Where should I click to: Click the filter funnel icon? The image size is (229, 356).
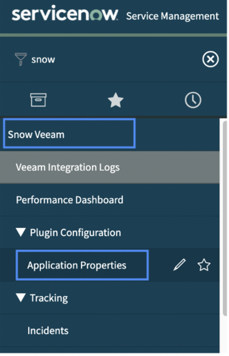[x=20, y=60]
